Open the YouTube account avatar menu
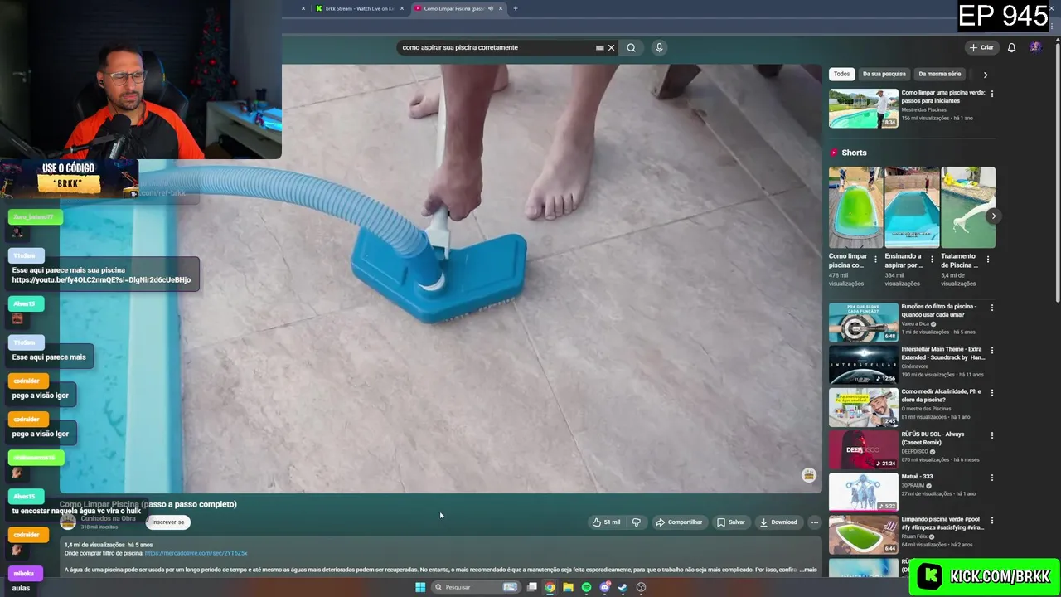Screen dimensions: 1061x597 1035,47
